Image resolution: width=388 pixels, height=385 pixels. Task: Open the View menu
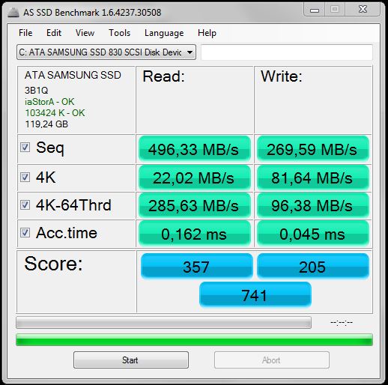coord(85,33)
